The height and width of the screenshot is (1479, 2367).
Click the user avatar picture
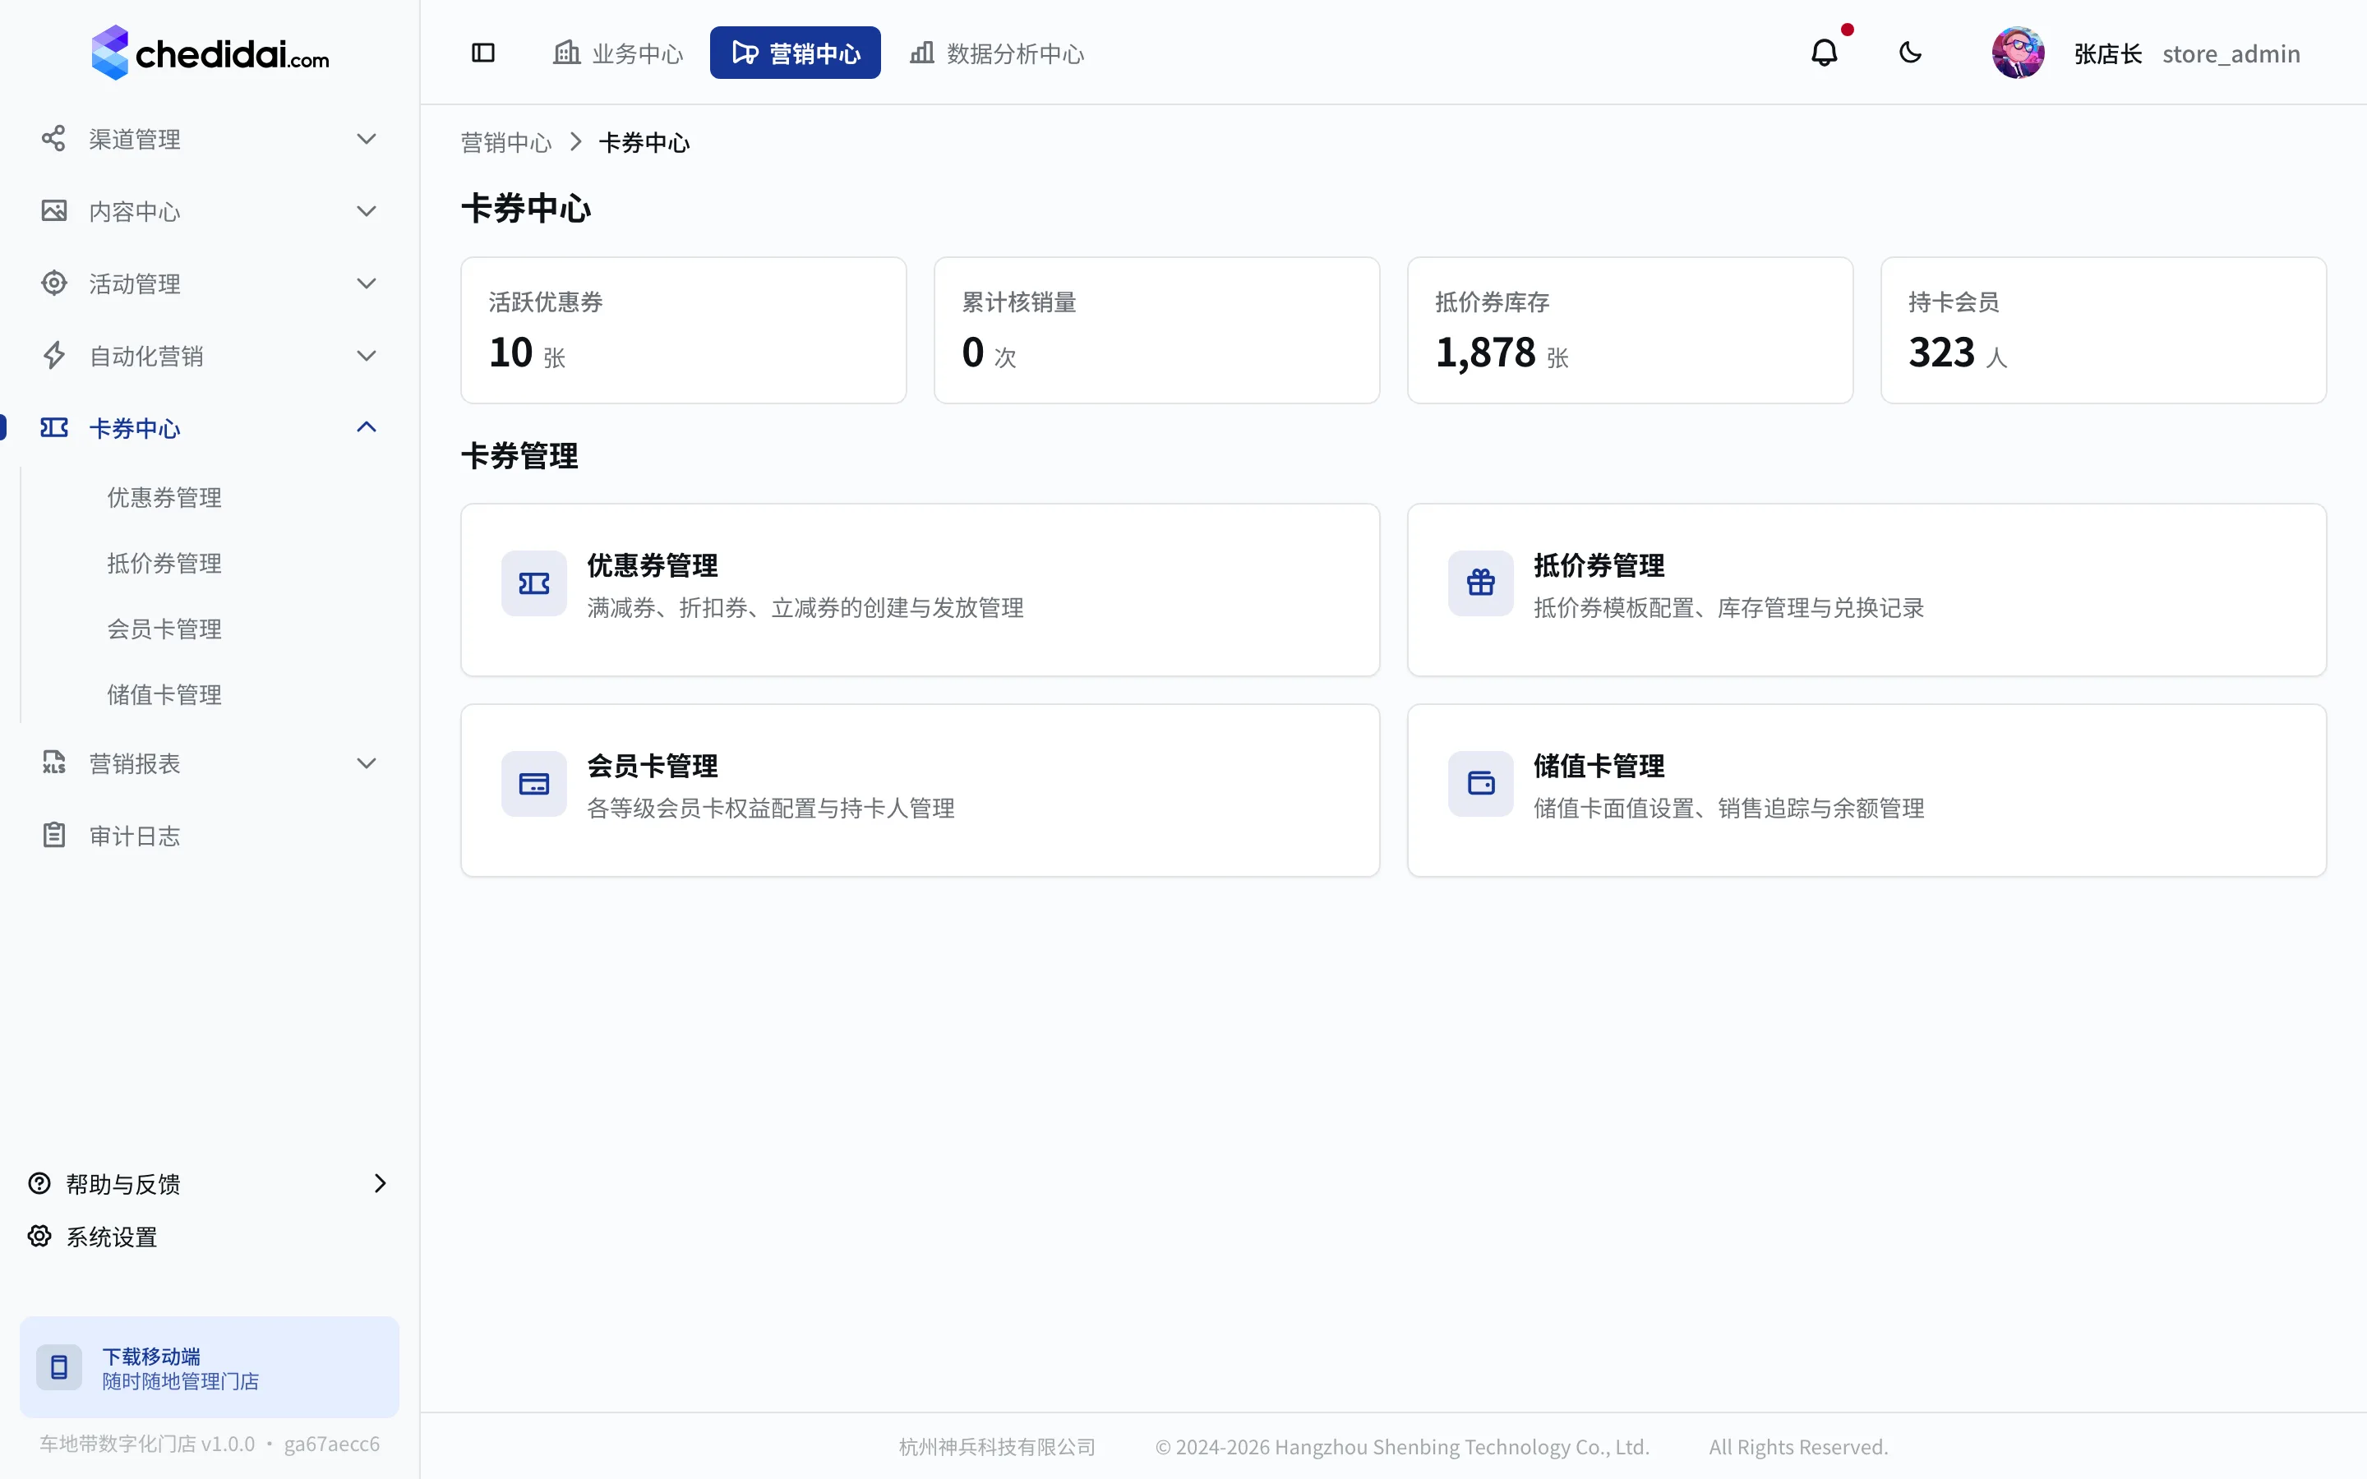coord(2018,53)
